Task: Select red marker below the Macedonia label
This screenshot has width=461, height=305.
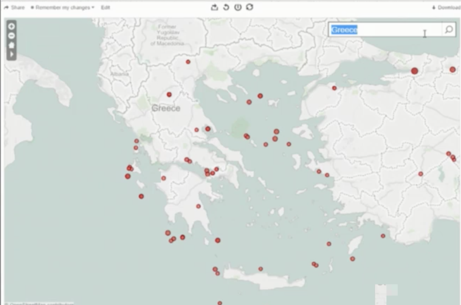Action: (x=188, y=62)
